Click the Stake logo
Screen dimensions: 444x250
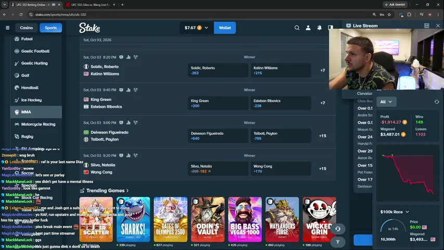click(x=90, y=28)
